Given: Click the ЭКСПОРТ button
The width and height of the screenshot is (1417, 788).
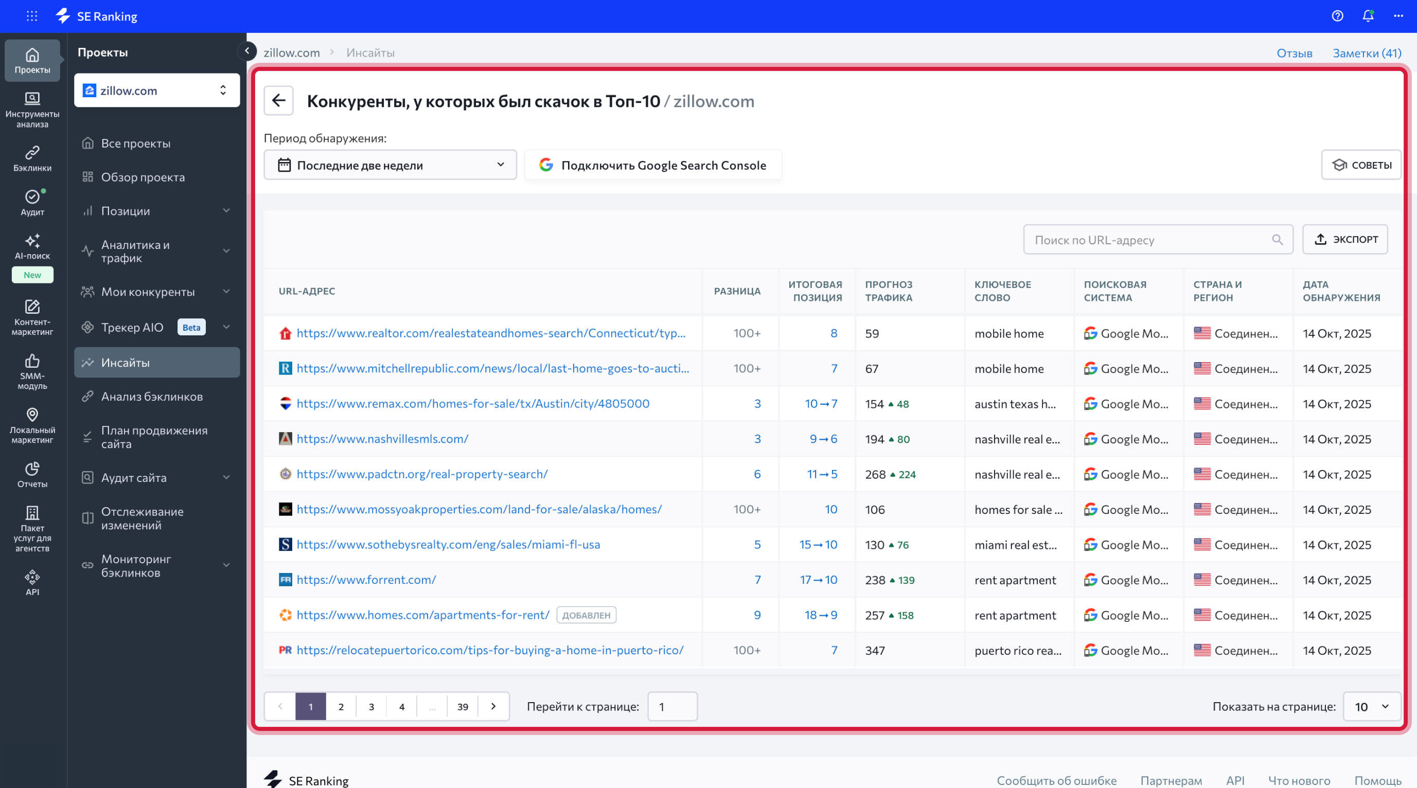Looking at the screenshot, I should [x=1345, y=240].
